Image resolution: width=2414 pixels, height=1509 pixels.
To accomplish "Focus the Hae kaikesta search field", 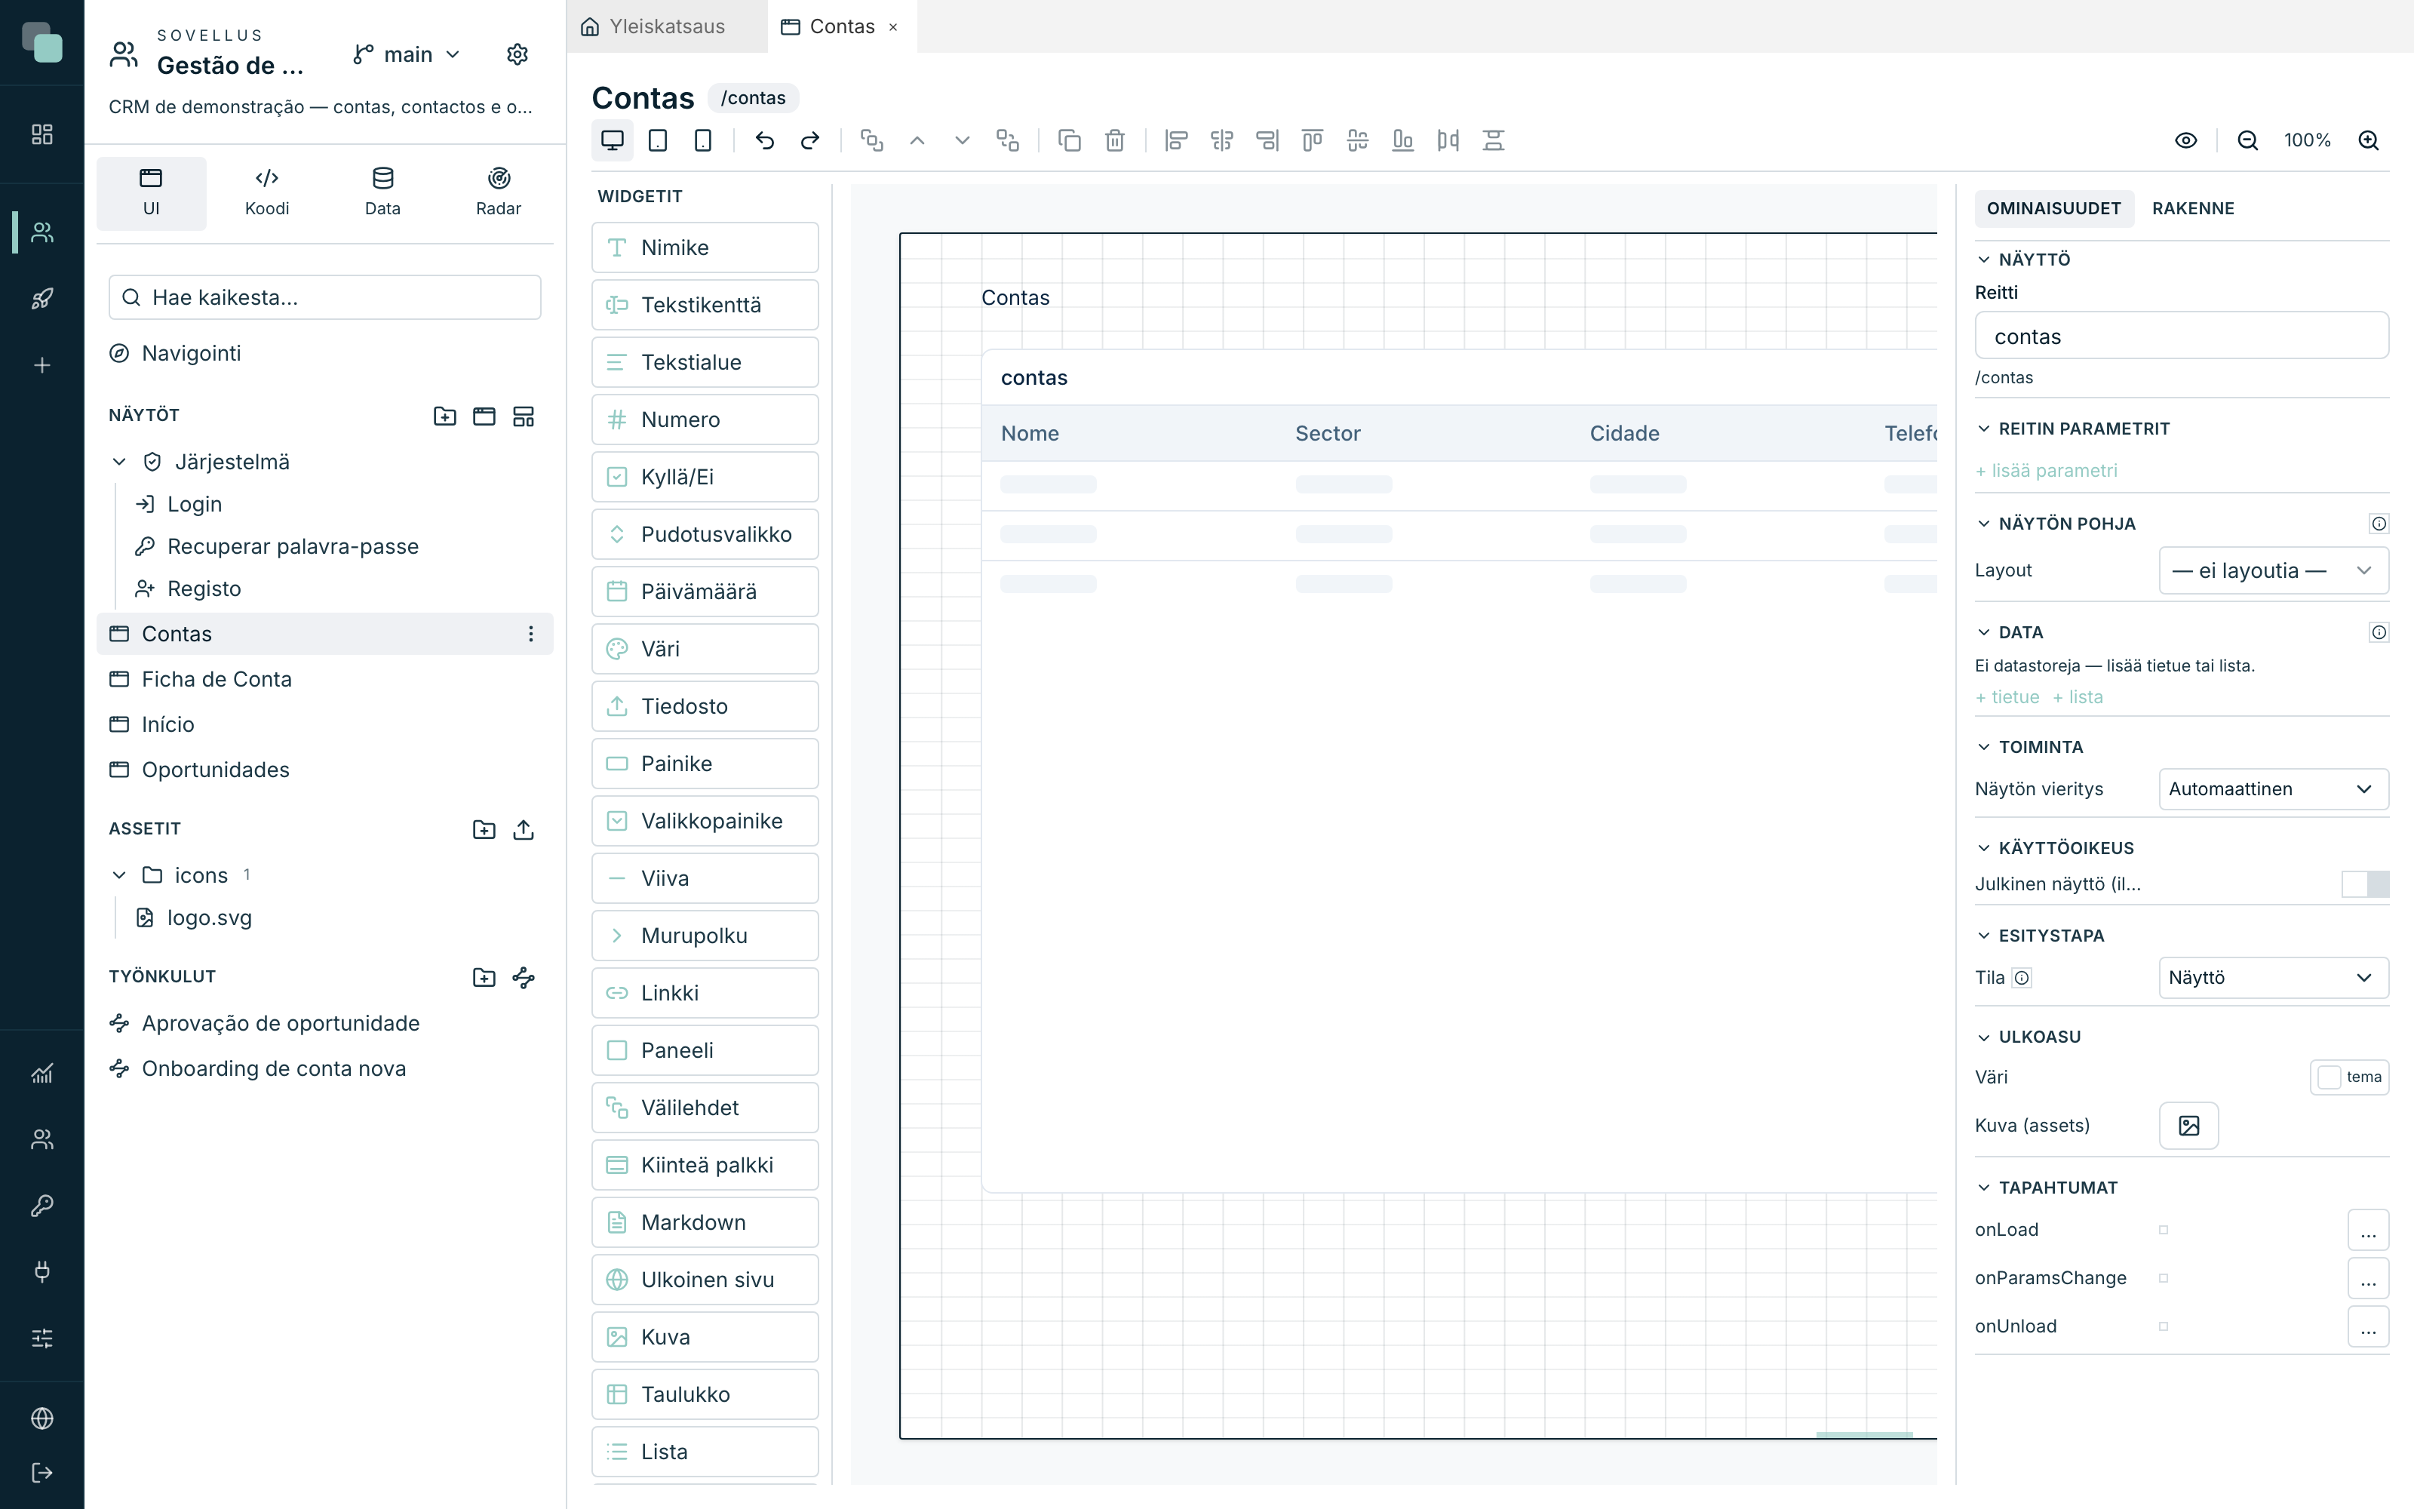I will 325,297.
